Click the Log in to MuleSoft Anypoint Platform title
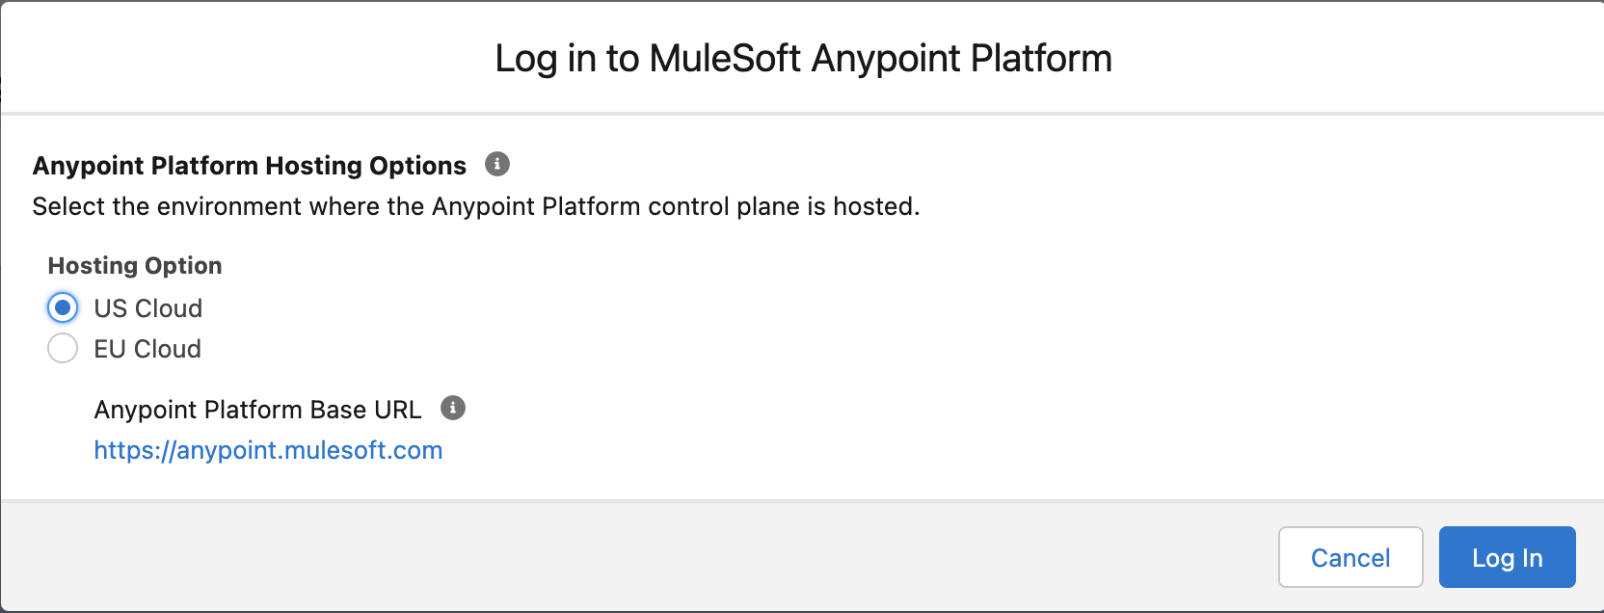 (x=802, y=58)
